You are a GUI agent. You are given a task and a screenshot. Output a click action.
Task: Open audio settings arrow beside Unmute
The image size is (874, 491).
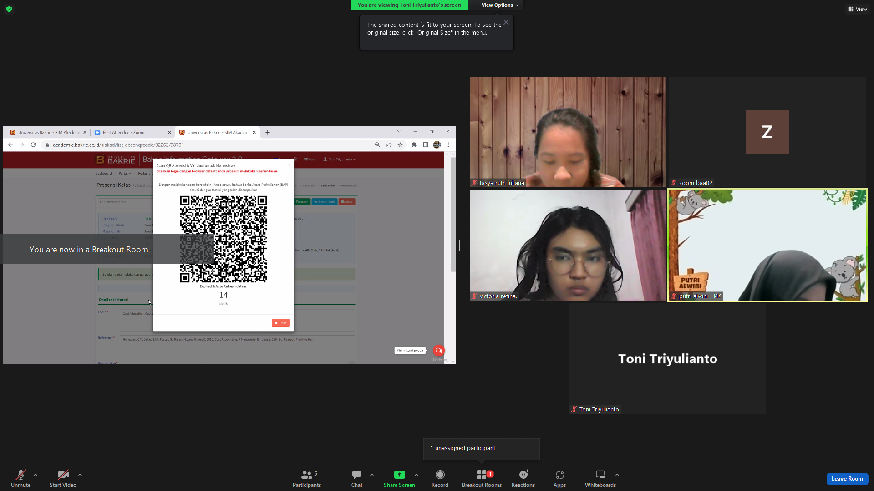[x=36, y=475]
